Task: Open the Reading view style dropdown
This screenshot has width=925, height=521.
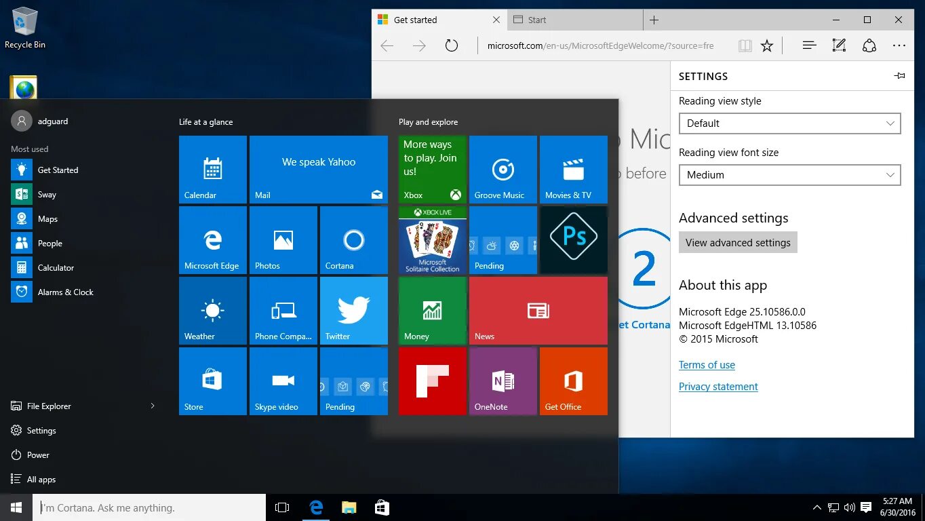Action: (x=790, y=123)
